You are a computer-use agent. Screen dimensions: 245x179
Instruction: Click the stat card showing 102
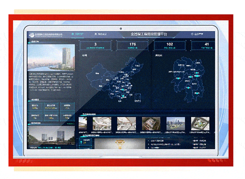coord(170,46)
